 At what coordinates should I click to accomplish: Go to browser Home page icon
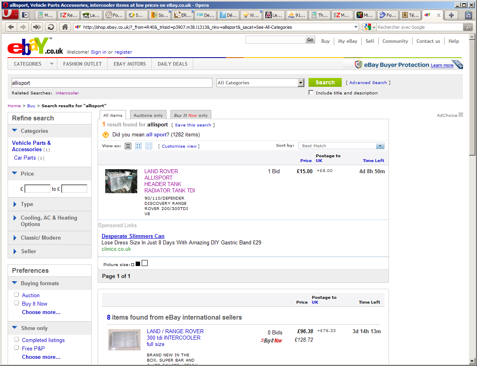pyautogui.click(x=64, y=27)
